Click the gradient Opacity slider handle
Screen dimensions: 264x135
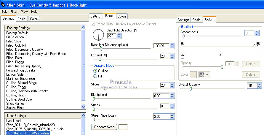222,67
